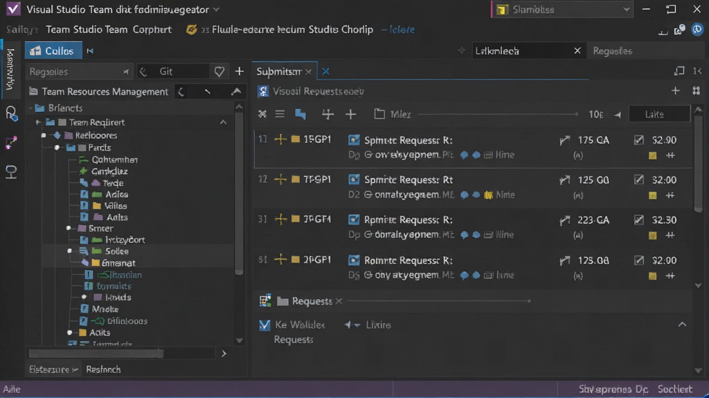
Task: Click the back chevron in Team Resources header
Action: (x=181, y=92)
